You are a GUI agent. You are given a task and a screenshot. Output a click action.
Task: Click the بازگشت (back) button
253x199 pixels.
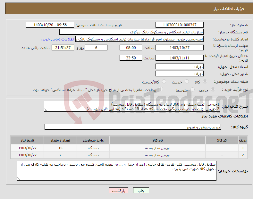point(119,190)
